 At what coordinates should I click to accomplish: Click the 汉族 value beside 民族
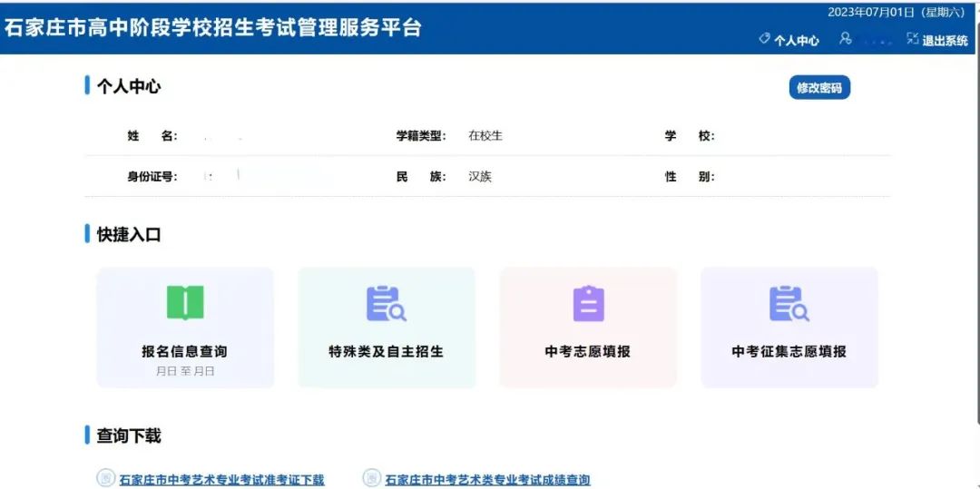[x=480, y=177]
